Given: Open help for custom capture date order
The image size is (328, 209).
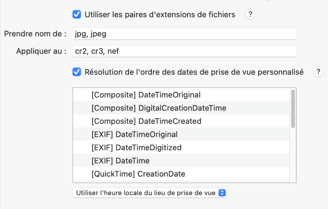Looking at the screenshot, I should 318,72.
